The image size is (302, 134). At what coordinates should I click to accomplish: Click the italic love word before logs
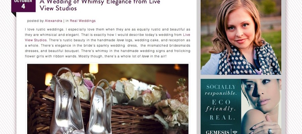pyautogui.click(x=120, y=40)
